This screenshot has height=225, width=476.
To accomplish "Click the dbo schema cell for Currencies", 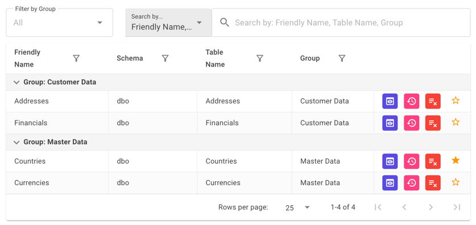I will pyautogui.click(x=153, y=183).
